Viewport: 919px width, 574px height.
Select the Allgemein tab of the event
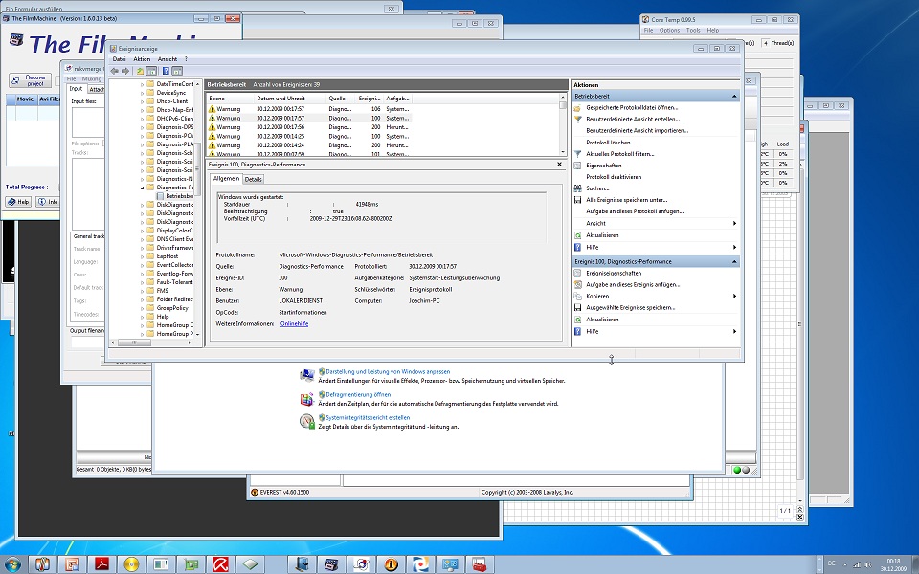(x=226, y=178)
